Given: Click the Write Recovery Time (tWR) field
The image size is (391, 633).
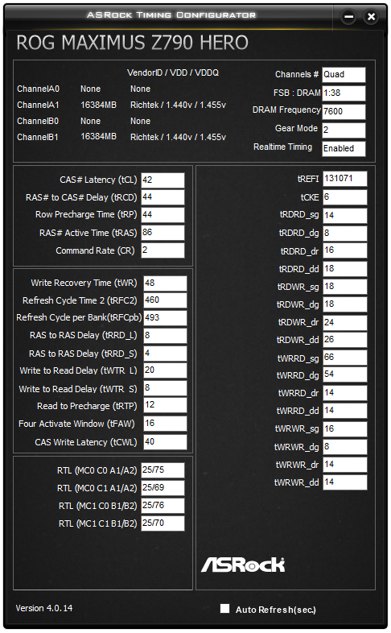Looking at the screenshot, I should click(x=165, y=283).
